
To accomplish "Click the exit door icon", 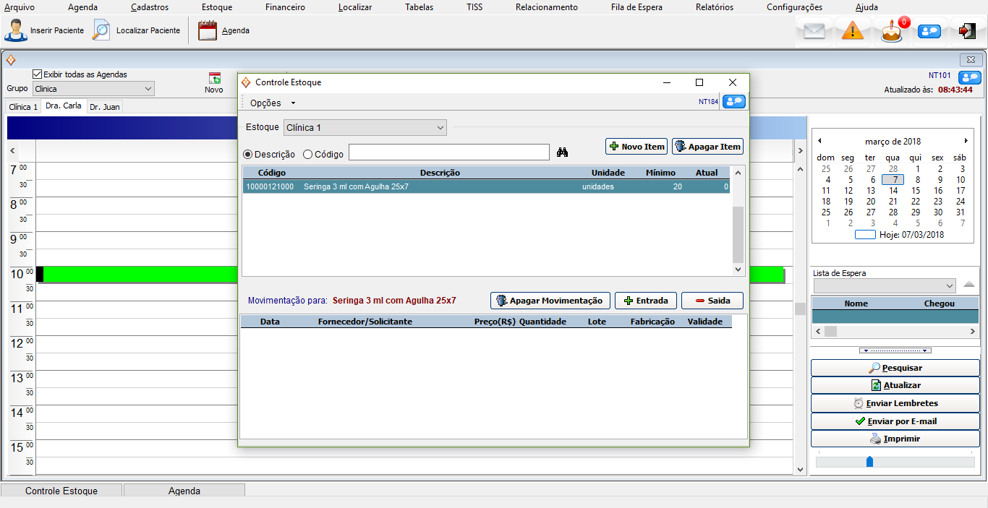I will click(x=967, y=31).
